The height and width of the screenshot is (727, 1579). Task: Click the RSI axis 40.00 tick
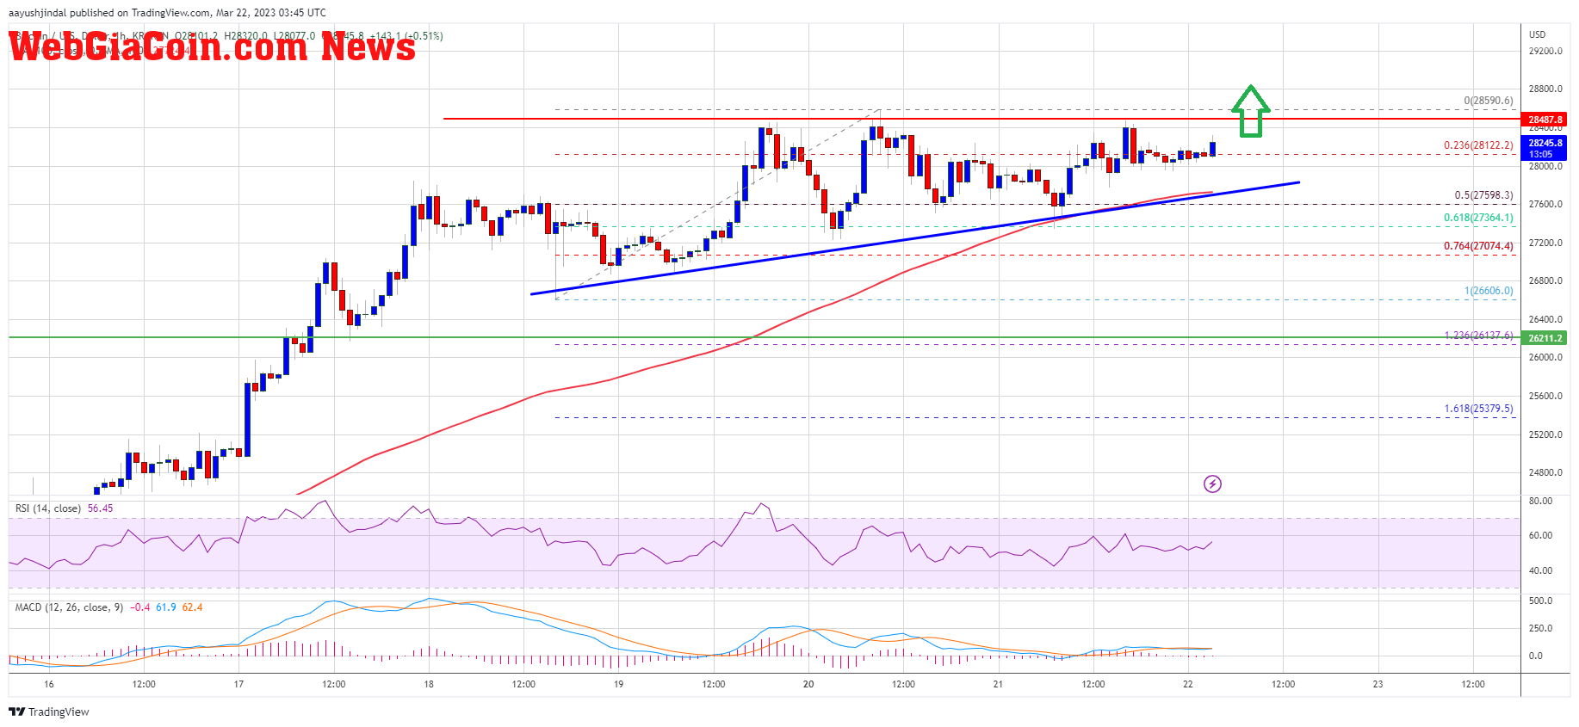[1540, 570]
